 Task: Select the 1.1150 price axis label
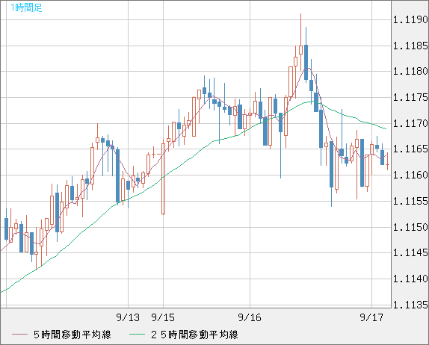(x=410, y=227)
